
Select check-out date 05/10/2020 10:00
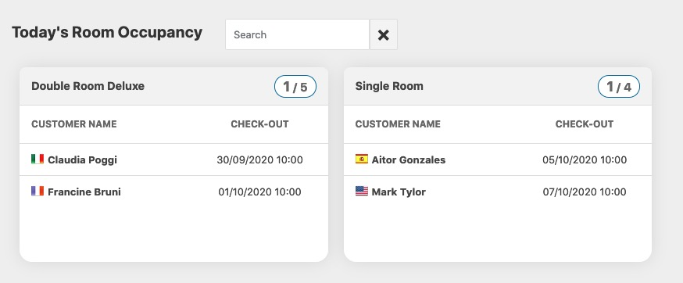585,160
